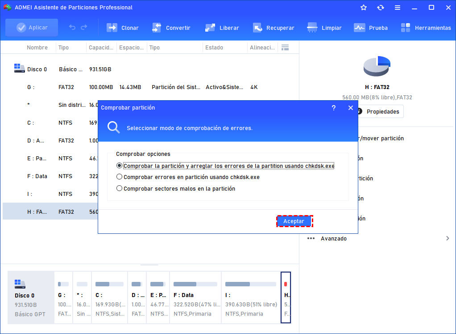The height and width of the screenshot is (334, 456).
Task: Click the star favorite icon in title bar
Action: pos(364,8)
